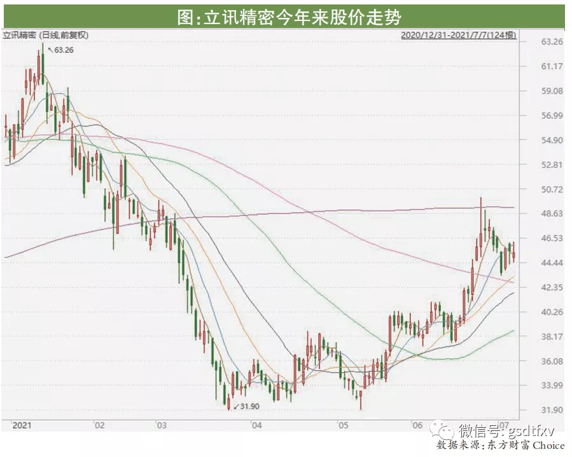Click the high price annotation 63.26

tap(64, 50)
